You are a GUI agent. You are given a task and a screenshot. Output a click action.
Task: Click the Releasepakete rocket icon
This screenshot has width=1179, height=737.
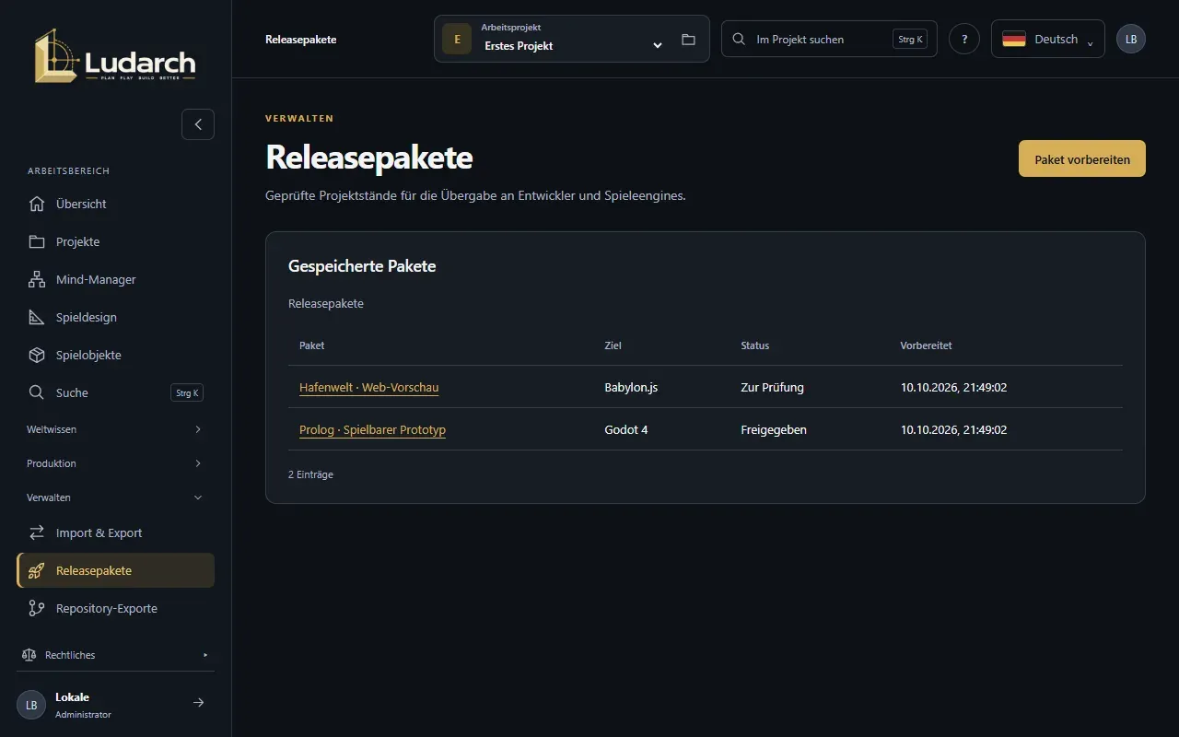pos(37,570)
